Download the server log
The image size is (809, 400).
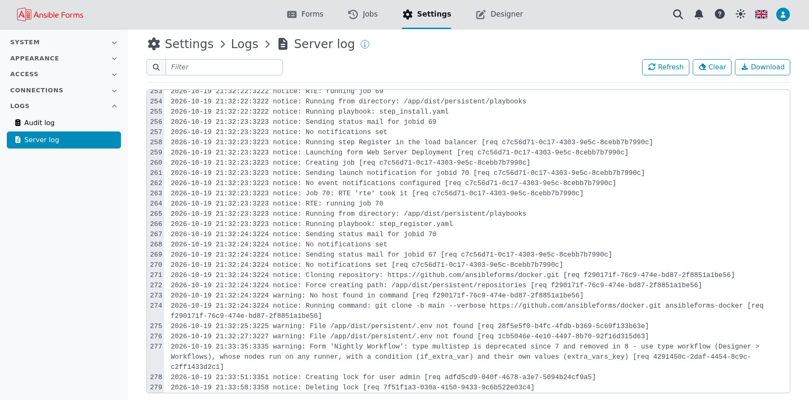pyautogui.click(x=763, y=67)
